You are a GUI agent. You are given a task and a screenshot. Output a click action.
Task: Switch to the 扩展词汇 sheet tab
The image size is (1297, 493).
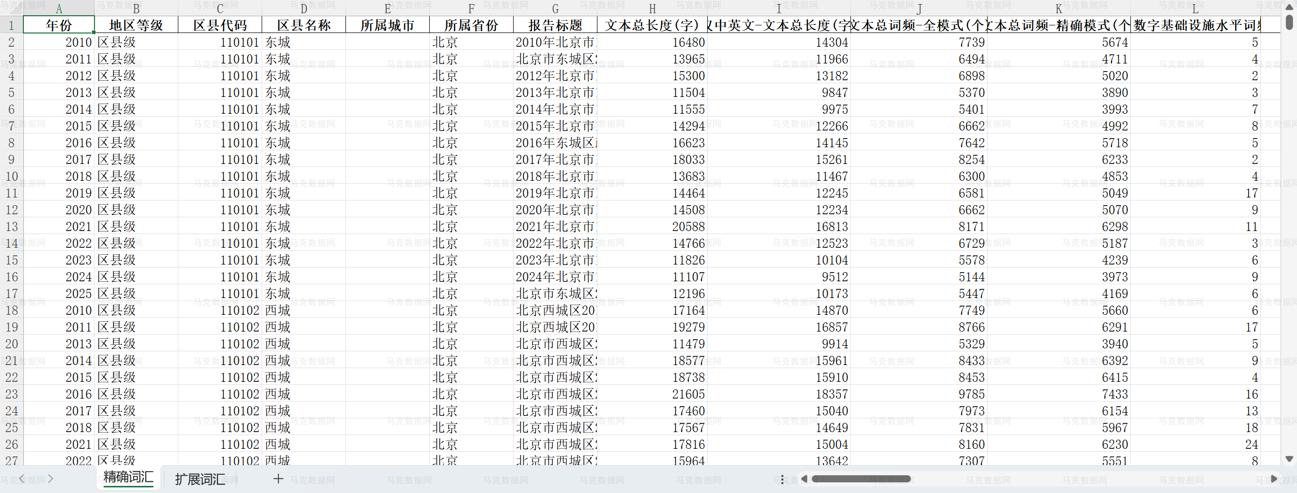(200, 478)
